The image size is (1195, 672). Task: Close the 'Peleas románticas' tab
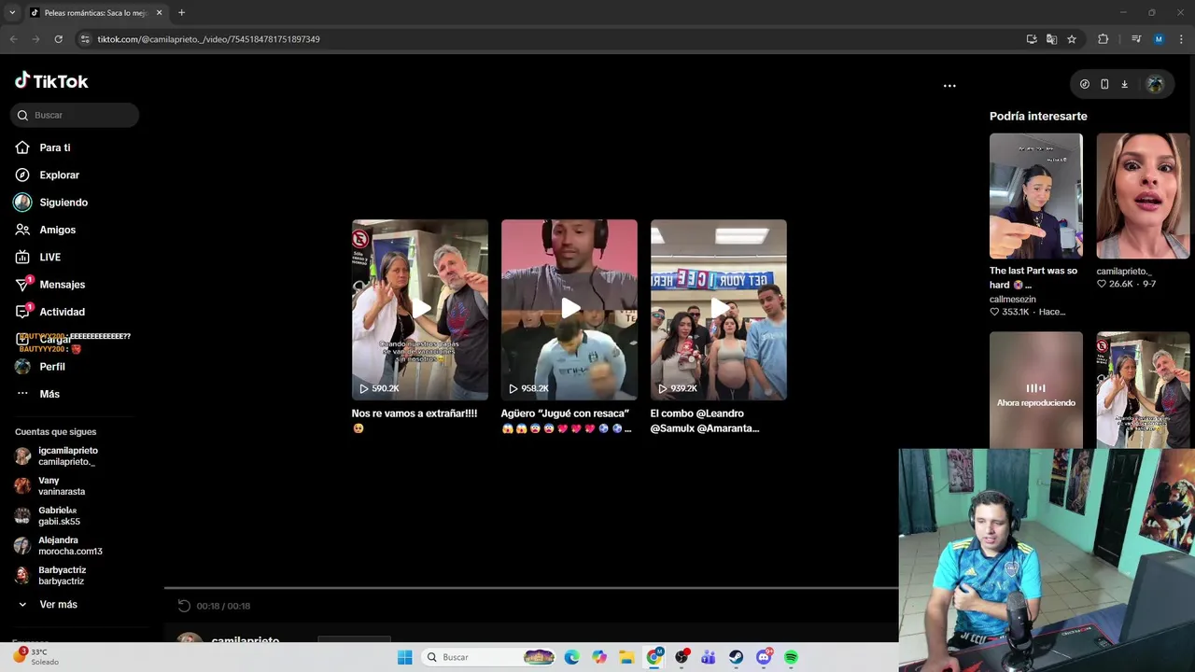(159, 13)
